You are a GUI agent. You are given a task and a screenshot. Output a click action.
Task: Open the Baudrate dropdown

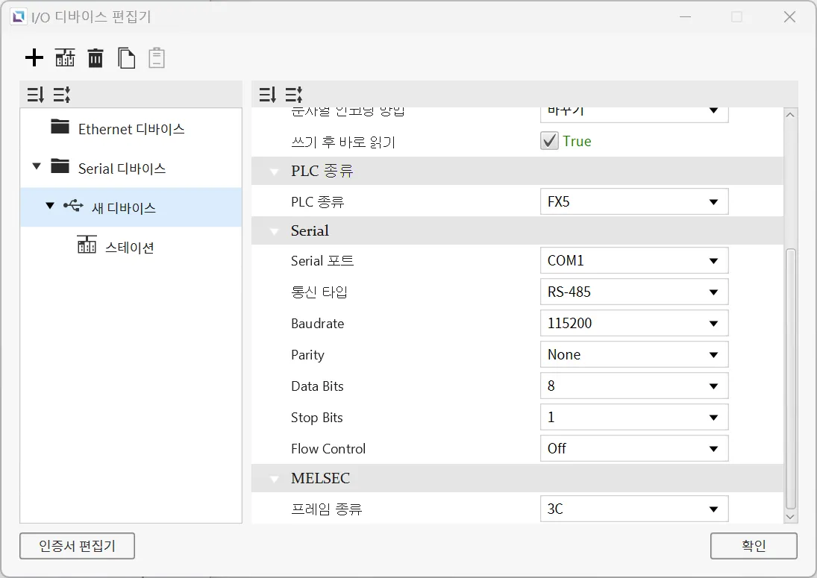coord(633,324)
